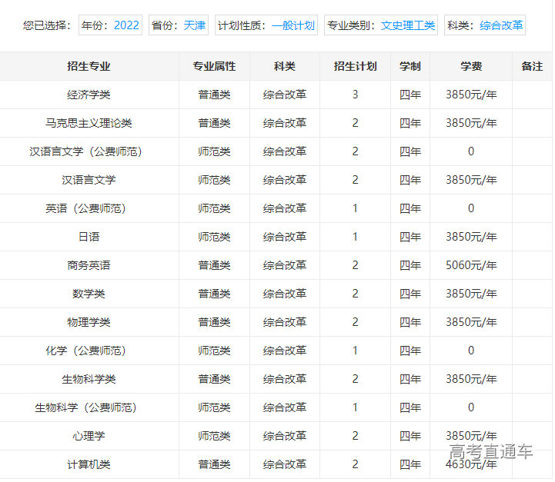Open the 省份 天津 filter
Viewport: 555px width, 482px height.
(179, 25)
